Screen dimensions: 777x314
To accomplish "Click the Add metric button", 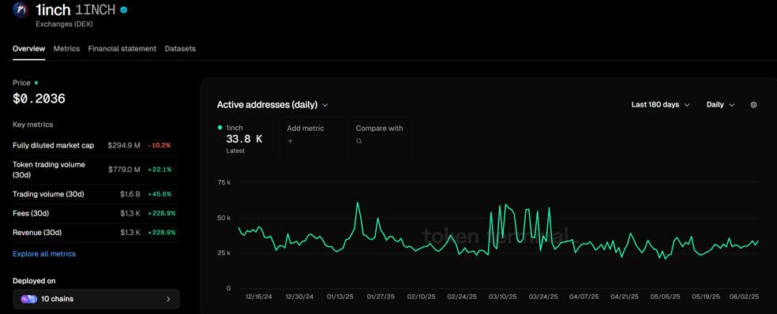I will tap(312, 138).
